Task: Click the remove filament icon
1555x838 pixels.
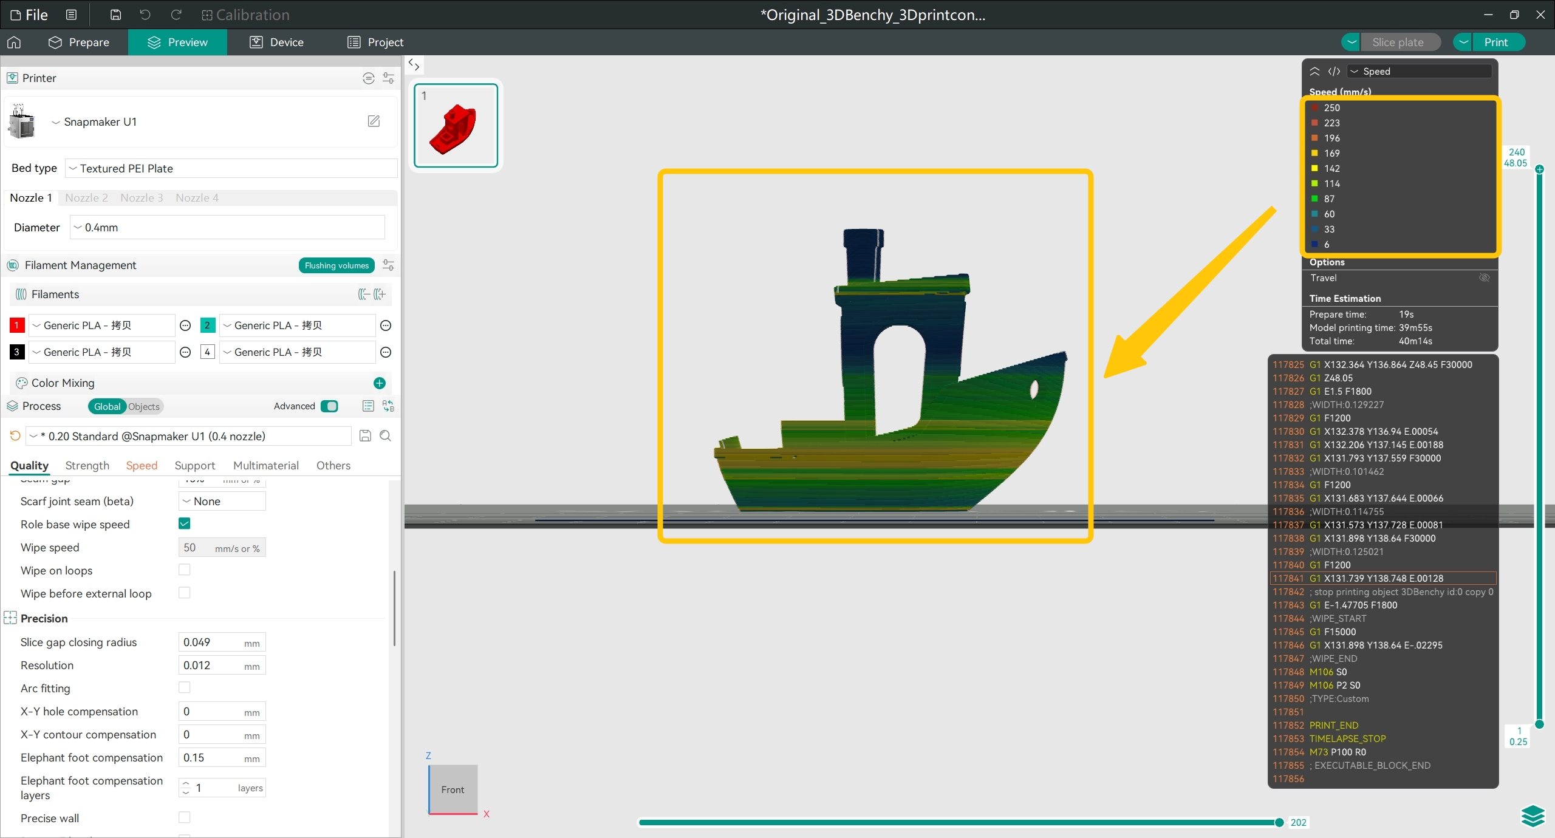Action: click(364, 294)
